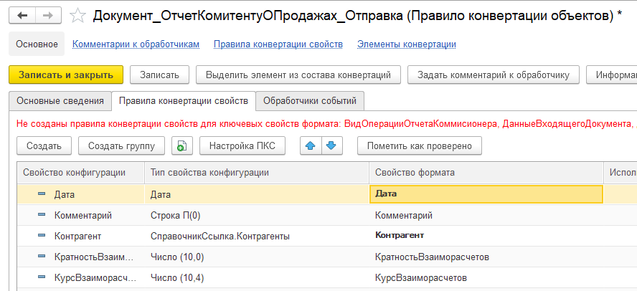This screenshot has width=637, height=291.
Task: Open the Основное section
Action: [37, 44]
